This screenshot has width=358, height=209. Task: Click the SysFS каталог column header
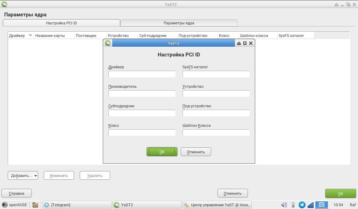click(296, 36)
